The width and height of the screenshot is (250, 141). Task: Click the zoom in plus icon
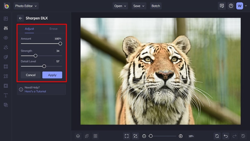pyautogui.click(x=181, y=136)
